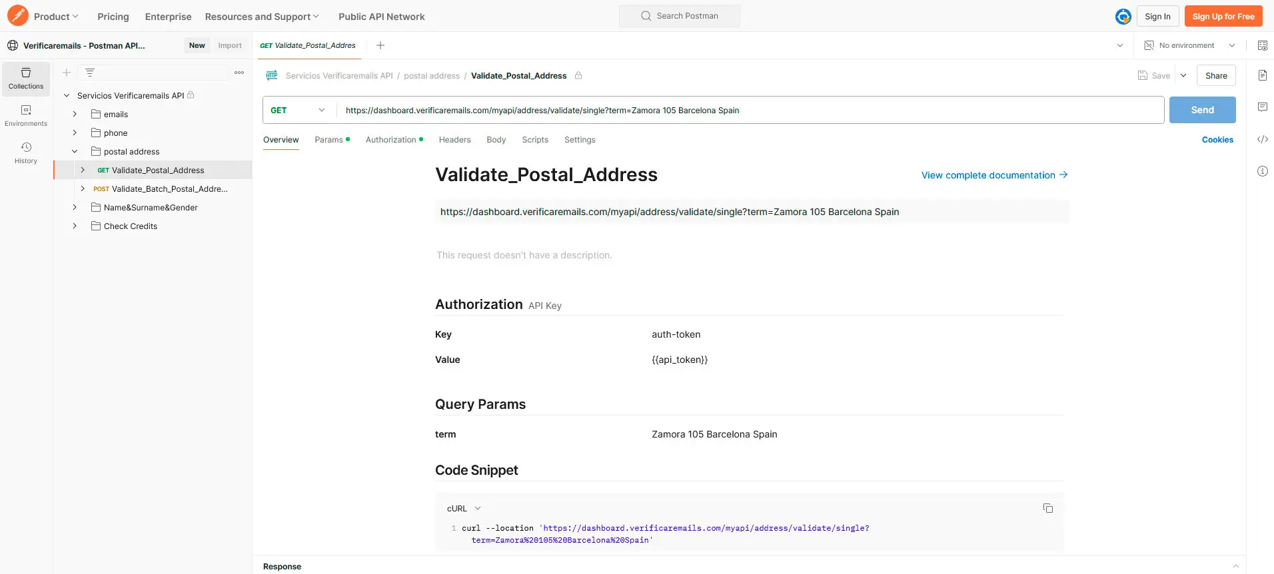The width and height of the screenshot is (1274, 574).
Task: Click the request URL input field
Action: click(750, 110)
